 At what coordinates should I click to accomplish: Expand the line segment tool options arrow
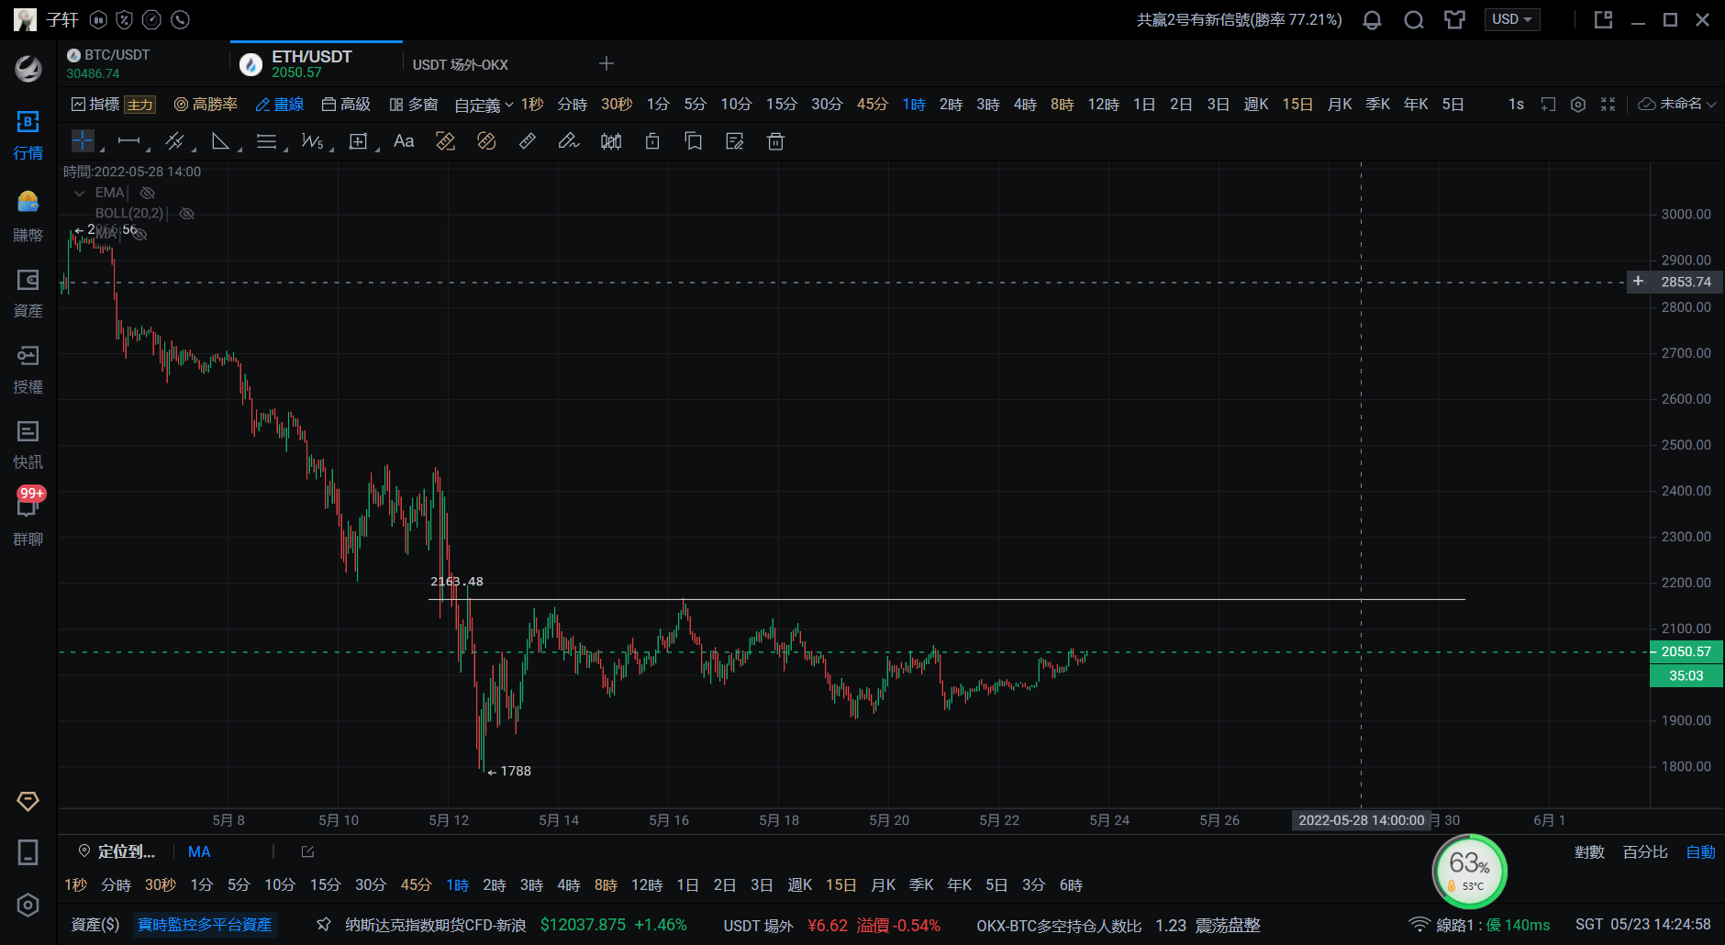click(x=149, y=149)
